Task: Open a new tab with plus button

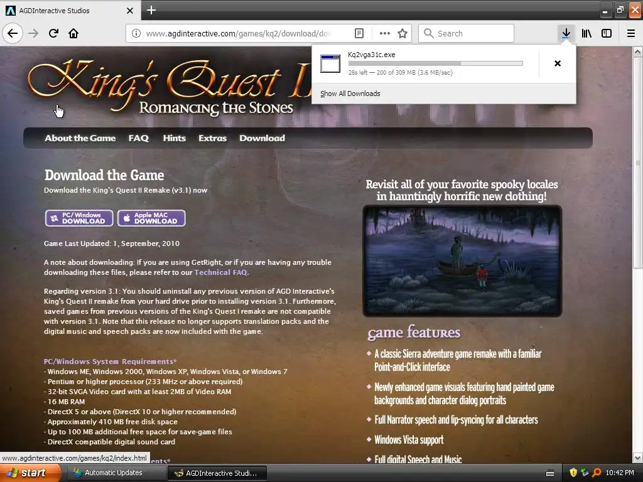Action: [x=151, y=10]
